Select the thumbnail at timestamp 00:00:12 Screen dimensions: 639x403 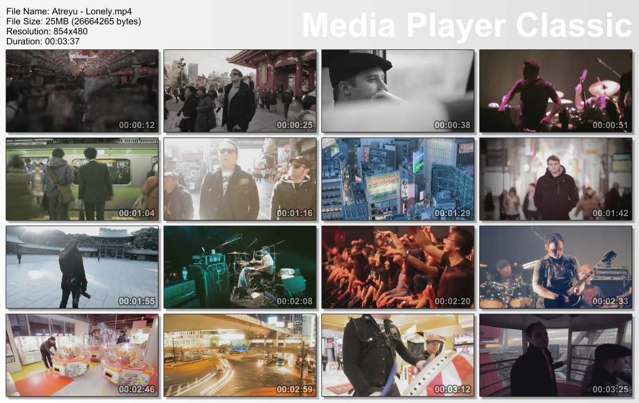click(x=82, y=91)
